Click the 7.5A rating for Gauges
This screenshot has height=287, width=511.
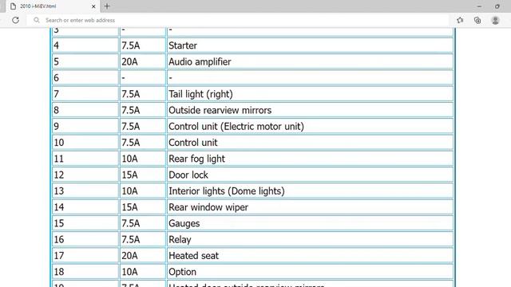click(x=143, y=223)
